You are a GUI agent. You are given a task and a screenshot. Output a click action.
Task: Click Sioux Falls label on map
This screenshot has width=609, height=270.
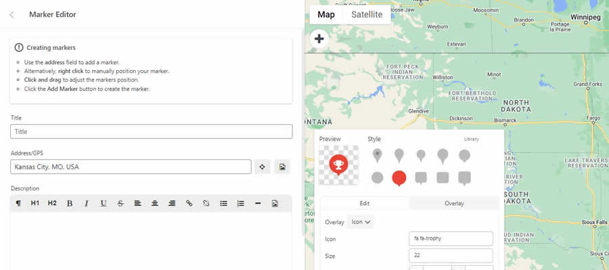(x=594, y=222)
